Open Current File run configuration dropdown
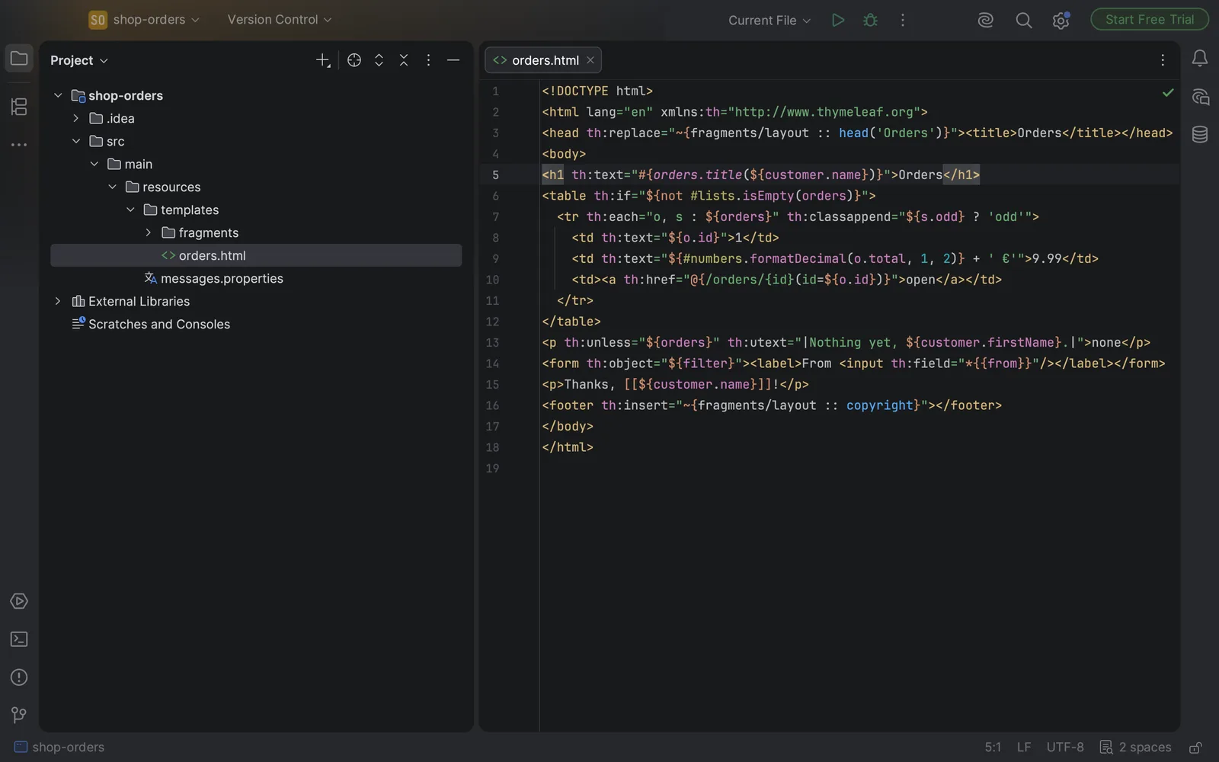This screenshot has height=762, width=1219. (769, 21)
